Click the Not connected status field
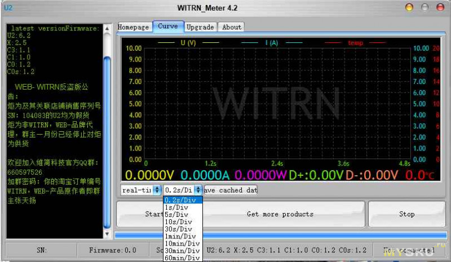 click(409, 250)
